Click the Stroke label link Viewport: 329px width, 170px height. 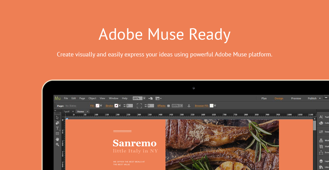point(109,106)
